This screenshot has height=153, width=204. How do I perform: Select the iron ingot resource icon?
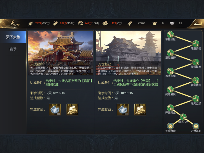105,23
